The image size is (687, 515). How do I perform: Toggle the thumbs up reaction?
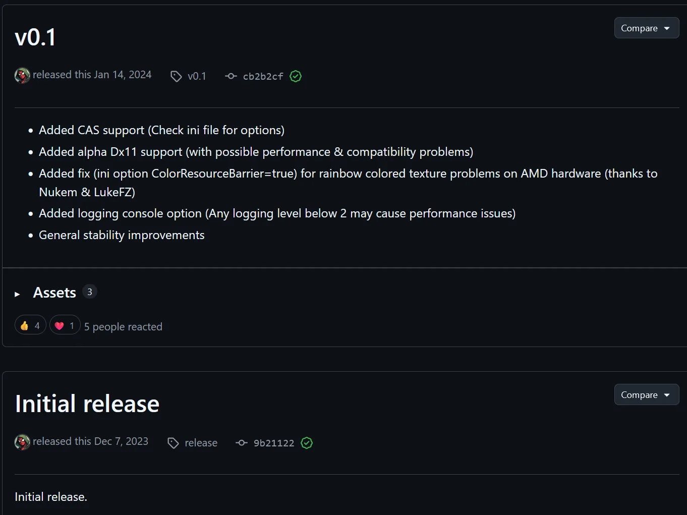pyautogui.click(x=30, y=325)
